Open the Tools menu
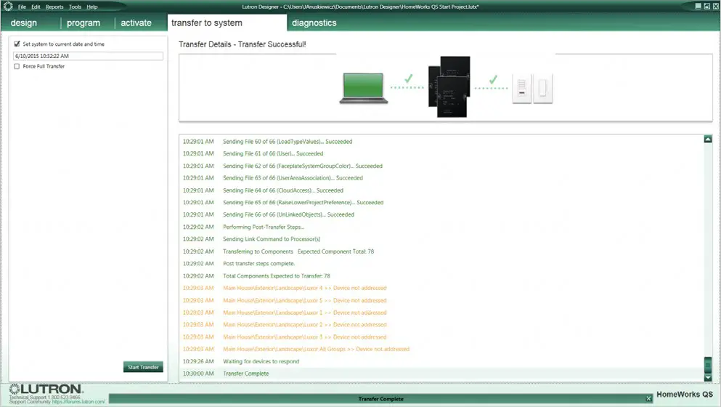This screenshot has width=721, height=407. [75, 7]
